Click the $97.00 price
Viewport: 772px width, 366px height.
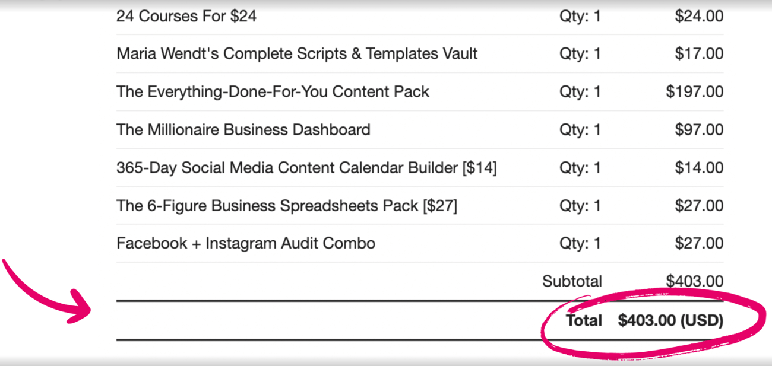(699, 130)
